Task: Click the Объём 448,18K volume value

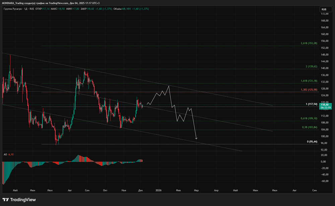Action: pos(122,9)
